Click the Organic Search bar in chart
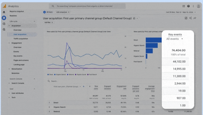203x115 pixels. pyautogui.click(x=152, y=45)
